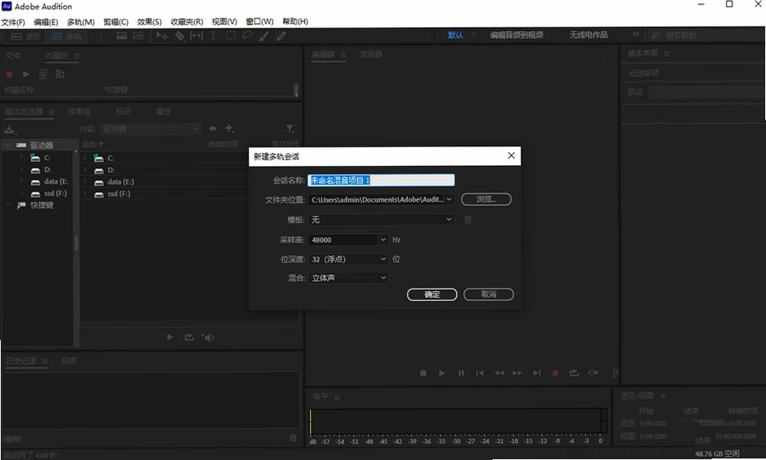The image size is (766, 460).
Task: Select the Spot Healing Brush tool
Action: coord(281,36)
